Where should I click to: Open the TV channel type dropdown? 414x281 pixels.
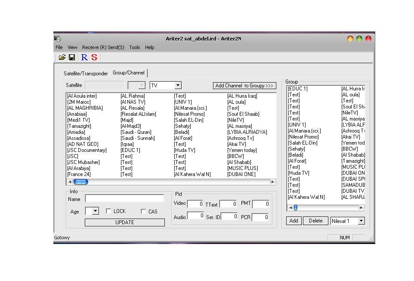coord(178,85)
